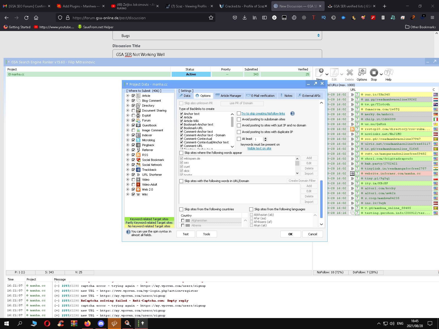439x329 pixels.
Task: Expand the Social Bookmark tree node
Action: (x=128, y=160)
